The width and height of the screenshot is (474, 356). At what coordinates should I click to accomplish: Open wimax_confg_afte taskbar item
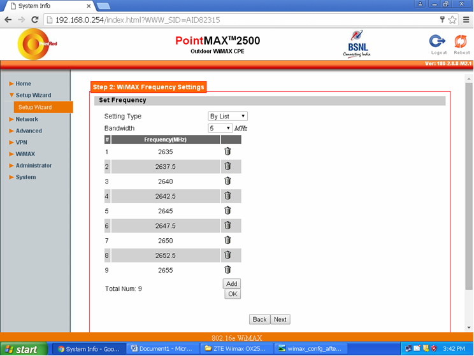click(x=311, y=349)
